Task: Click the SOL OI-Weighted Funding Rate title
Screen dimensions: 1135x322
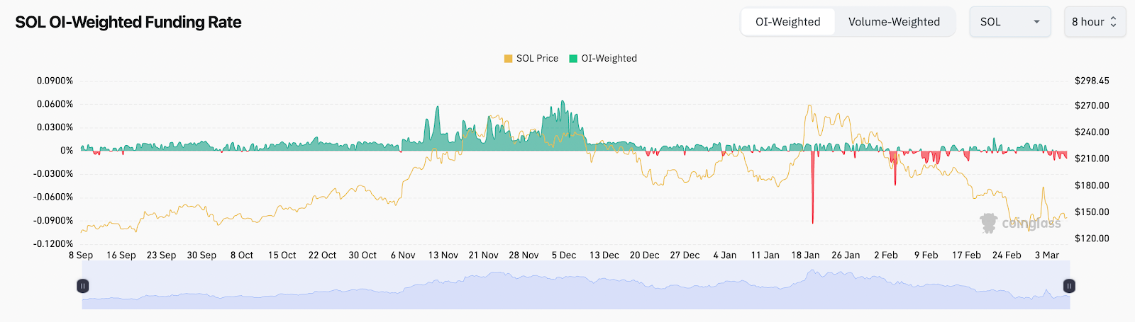Action: pos(128,23)
